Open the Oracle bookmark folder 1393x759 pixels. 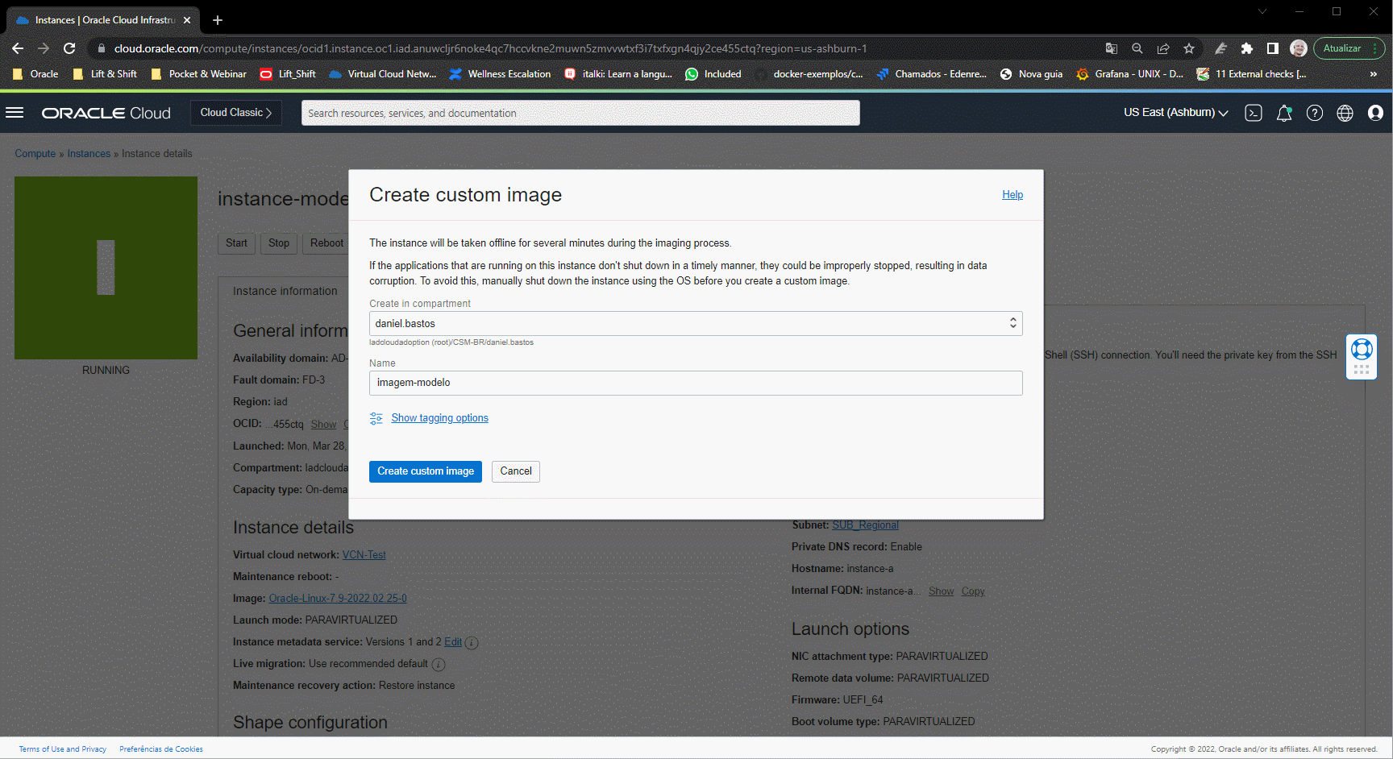click(x=35, y=74)
